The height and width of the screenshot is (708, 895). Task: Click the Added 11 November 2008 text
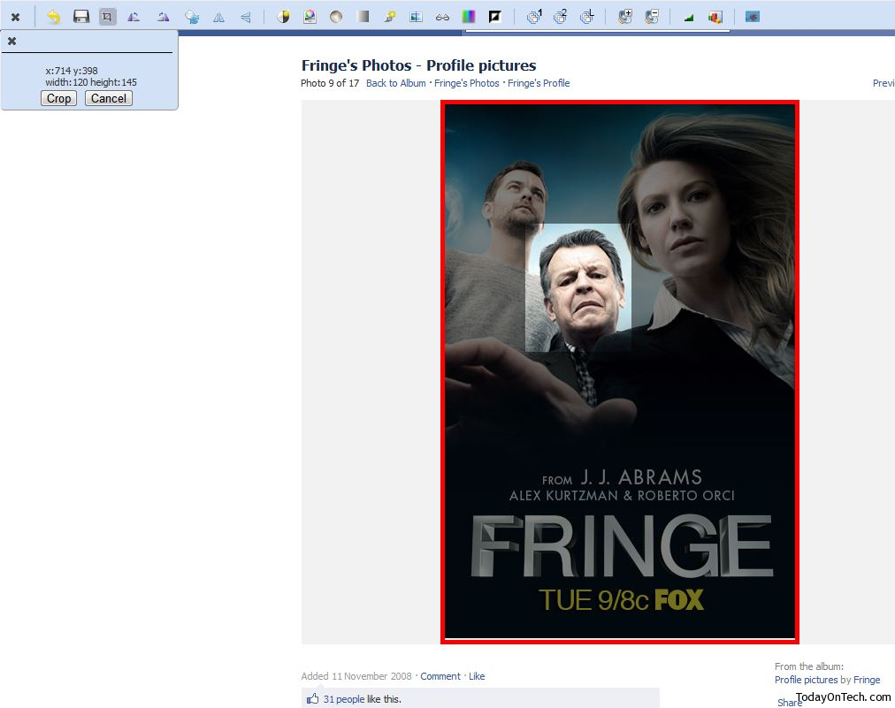pyautogui.click(x=356, y=676)
